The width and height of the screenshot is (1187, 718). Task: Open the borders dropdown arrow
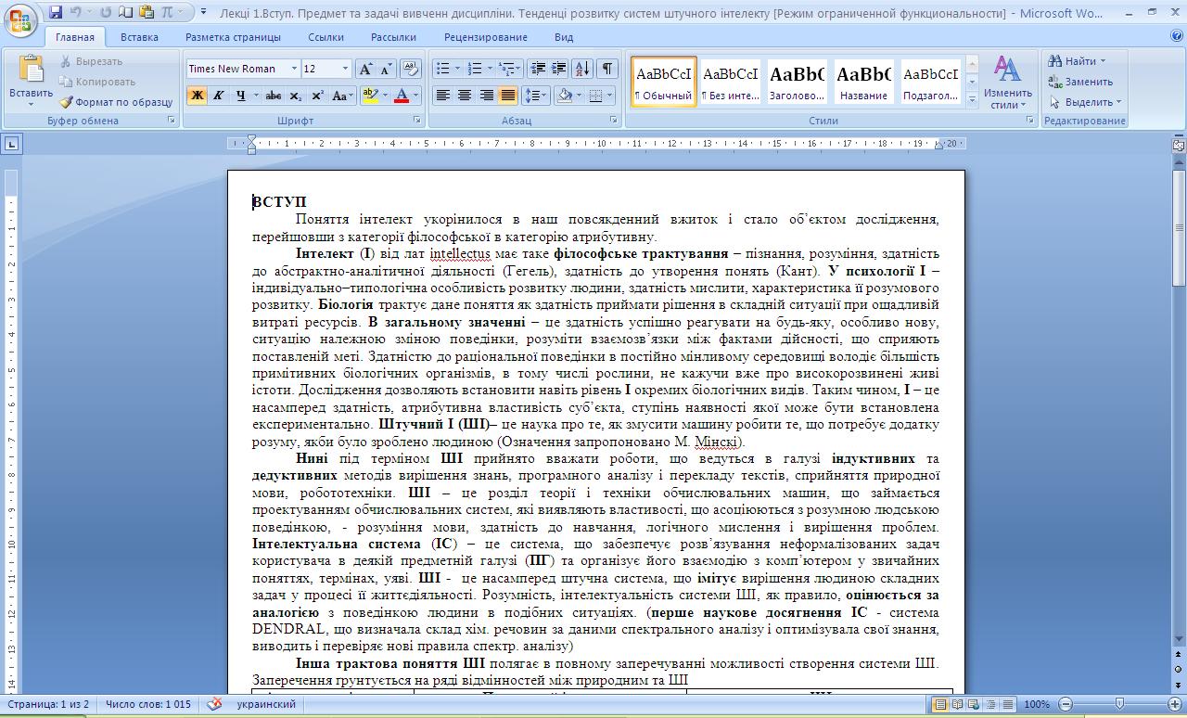tap(608, 96)
